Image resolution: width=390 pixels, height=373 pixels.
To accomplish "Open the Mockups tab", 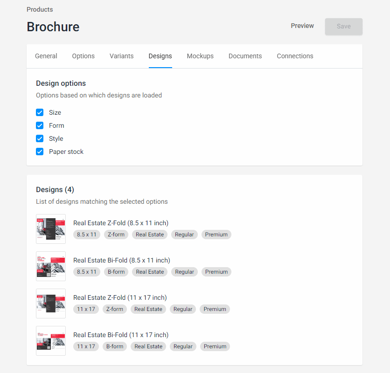I will click(x=200, y=56).
